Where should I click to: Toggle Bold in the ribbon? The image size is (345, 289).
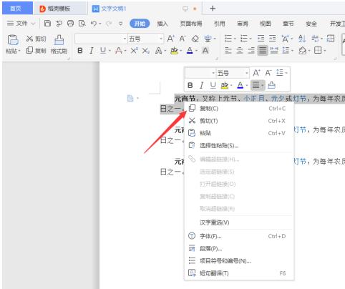pos(80,51)
